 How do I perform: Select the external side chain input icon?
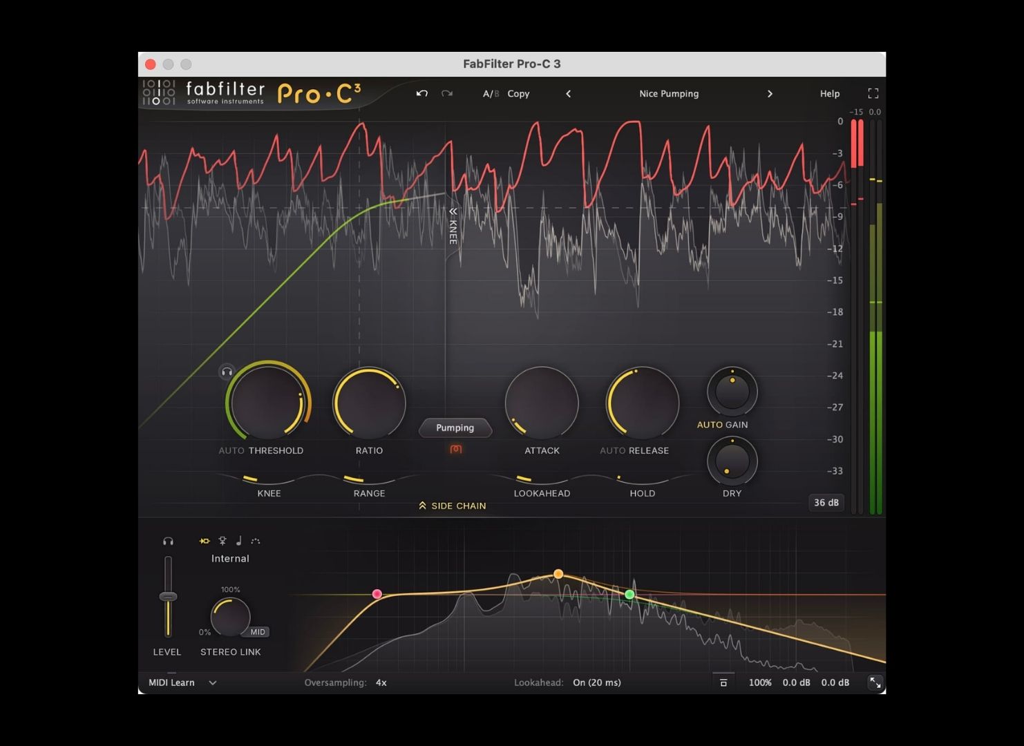click(x=222, y=541)
